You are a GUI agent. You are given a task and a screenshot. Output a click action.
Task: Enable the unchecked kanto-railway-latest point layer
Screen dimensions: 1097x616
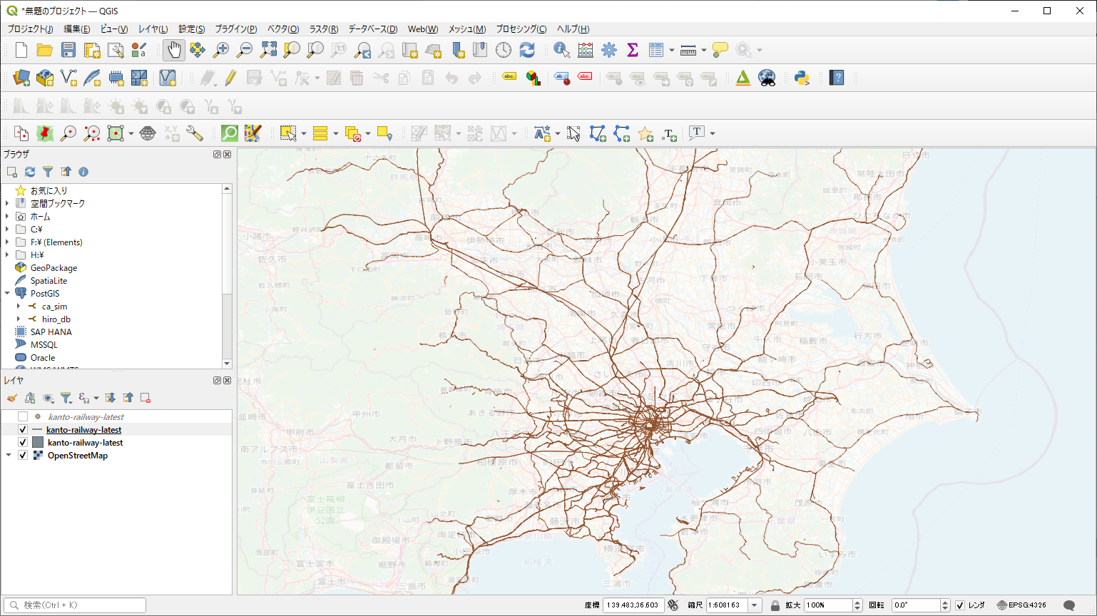pos(23,417)
